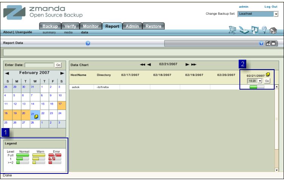Open the forum quotes icon
This screenshot has height=181, width=284.
(x=255, y=30)
